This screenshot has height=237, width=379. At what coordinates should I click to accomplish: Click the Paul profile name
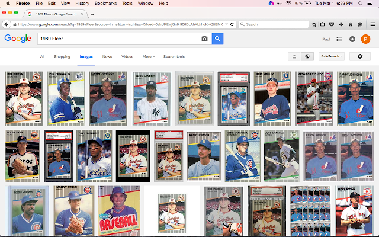coord(326,39)
